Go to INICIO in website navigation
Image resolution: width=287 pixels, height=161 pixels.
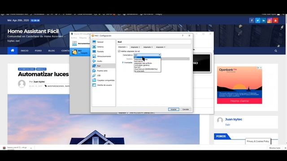[x=25, y=51]
